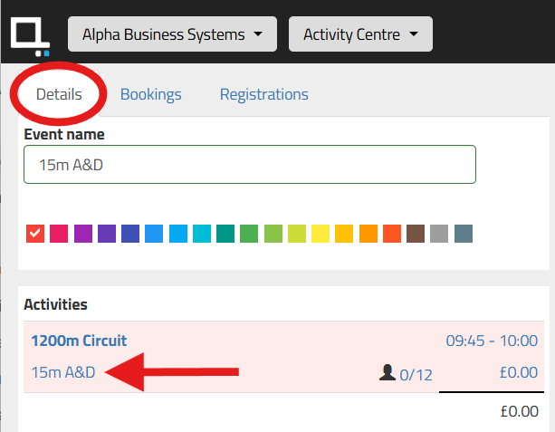
Task: Click the Event name input field
Action: pos(250,164)
